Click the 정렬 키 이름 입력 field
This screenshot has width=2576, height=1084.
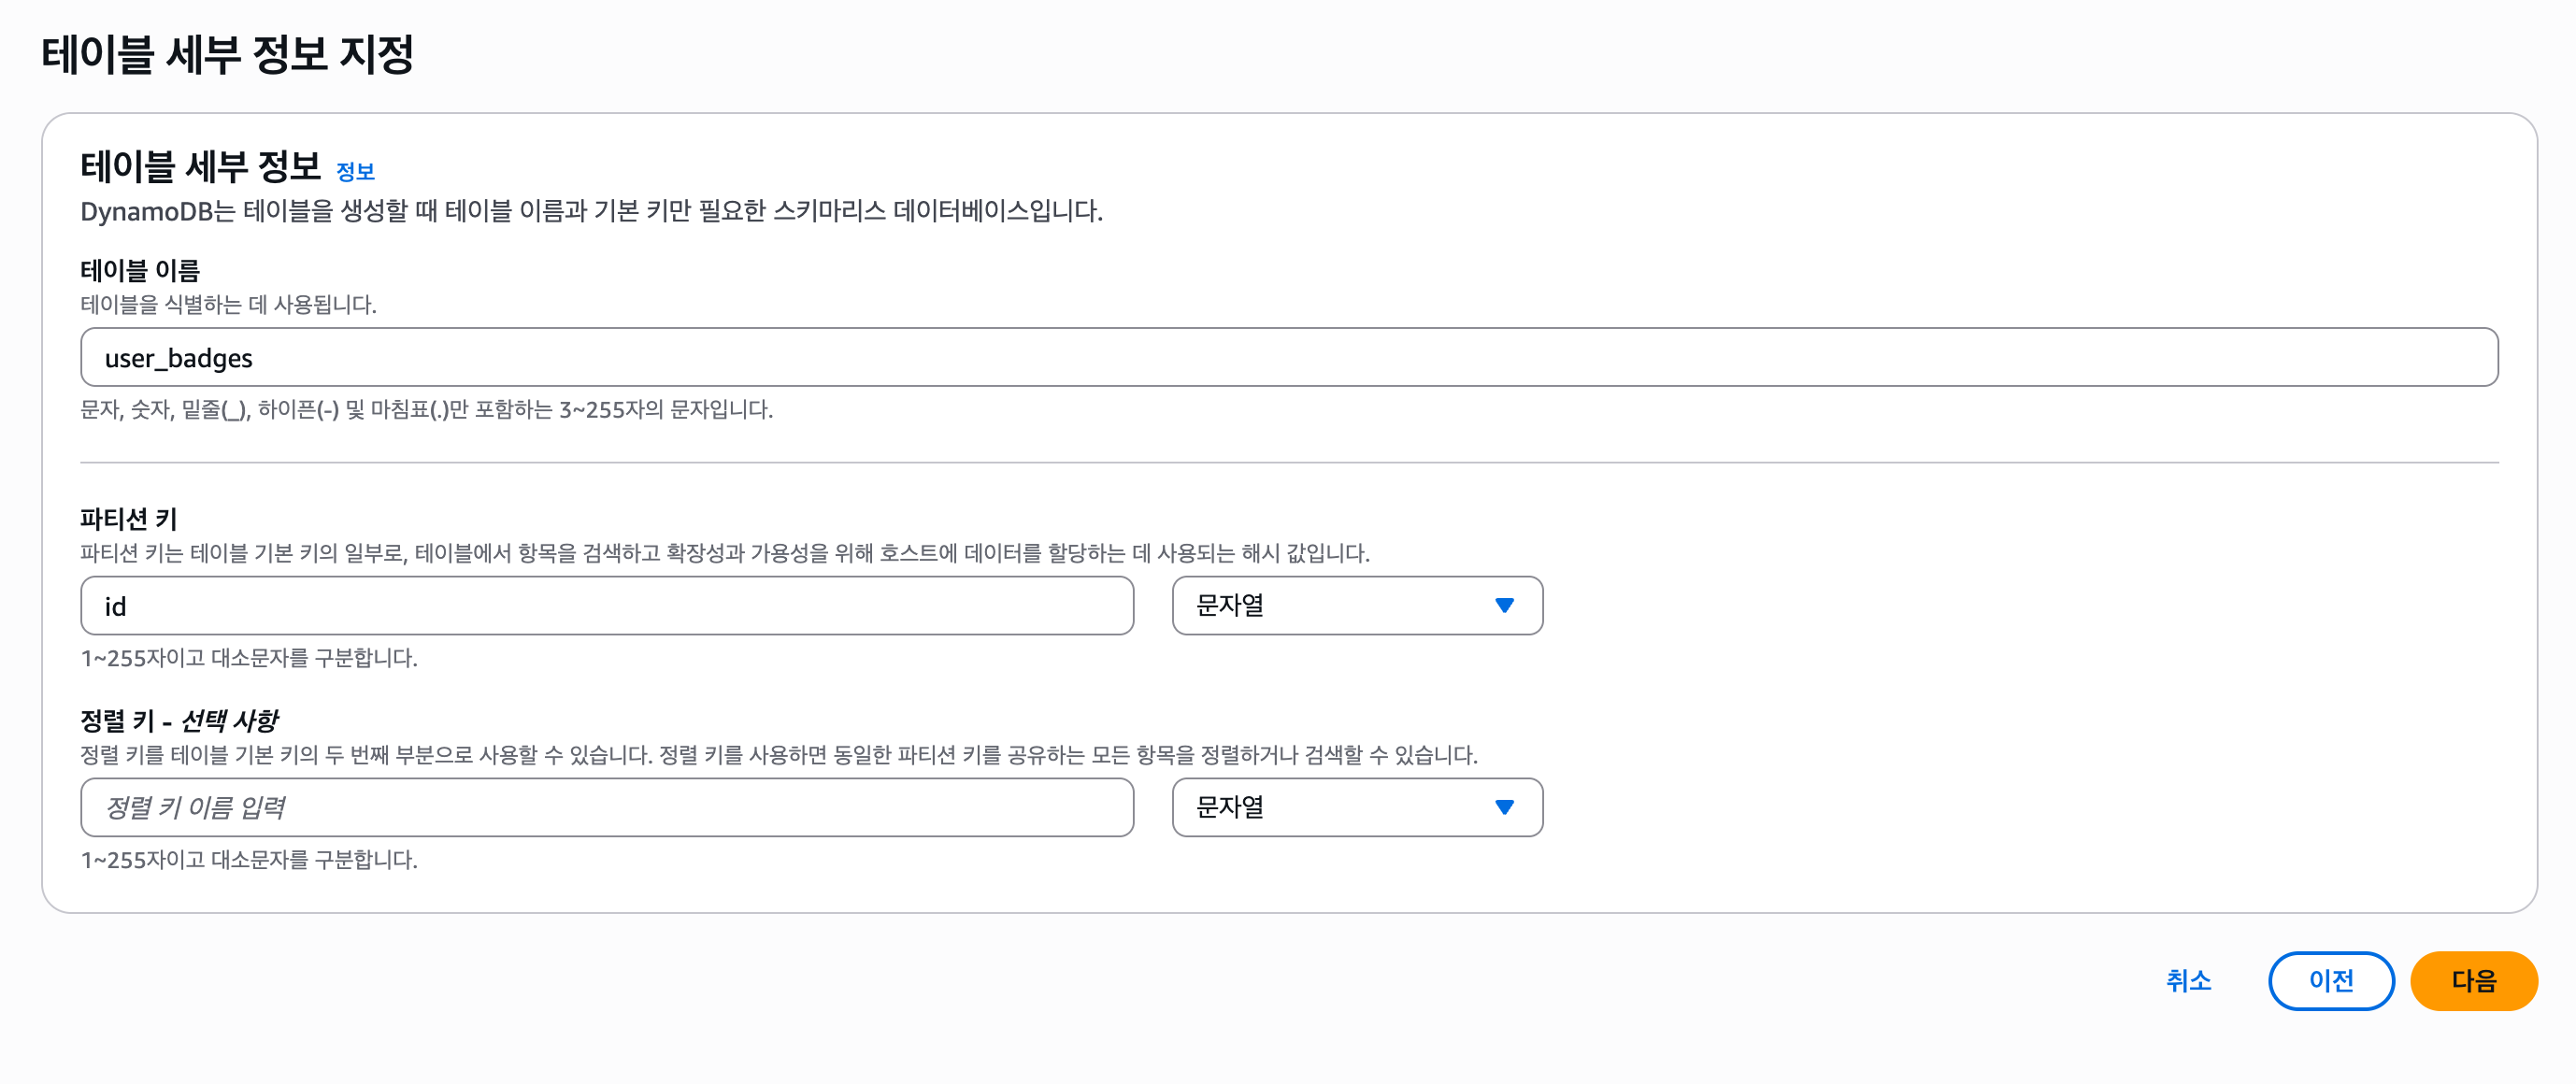(606, 808)
